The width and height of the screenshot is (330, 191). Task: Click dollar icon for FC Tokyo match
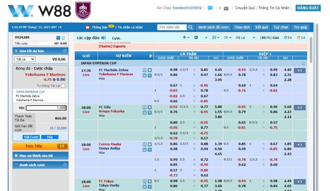pyautogui.click(x=150, y=186)
